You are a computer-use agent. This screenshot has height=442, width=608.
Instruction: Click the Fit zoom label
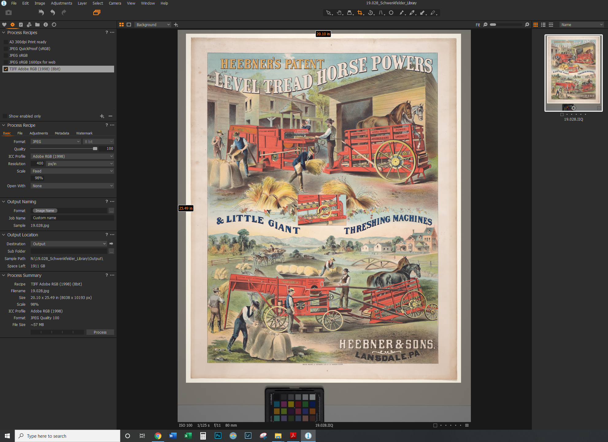click(x=478, y=25)
